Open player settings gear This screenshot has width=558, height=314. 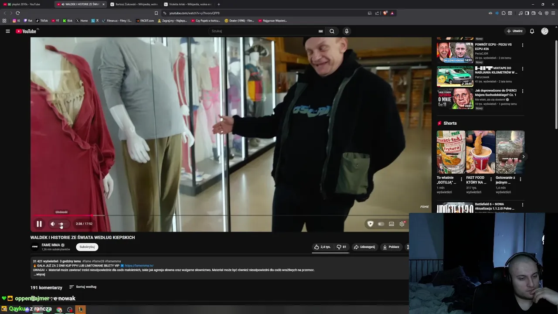click(x=402, y=224)
